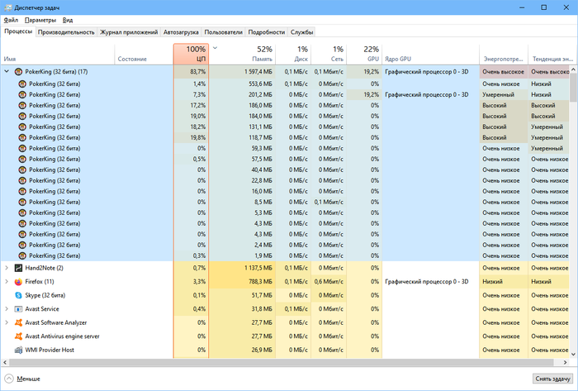Click the PokerKing group icon in the (17) row

(x=18, y=72)
